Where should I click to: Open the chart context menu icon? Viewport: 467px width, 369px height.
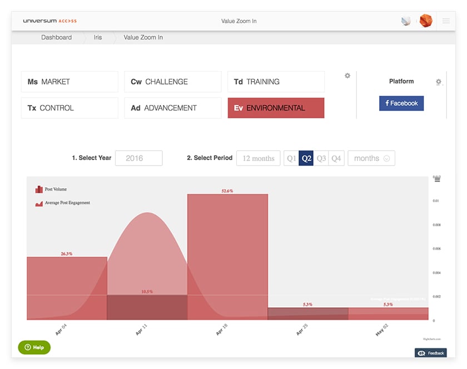point(437,179)
